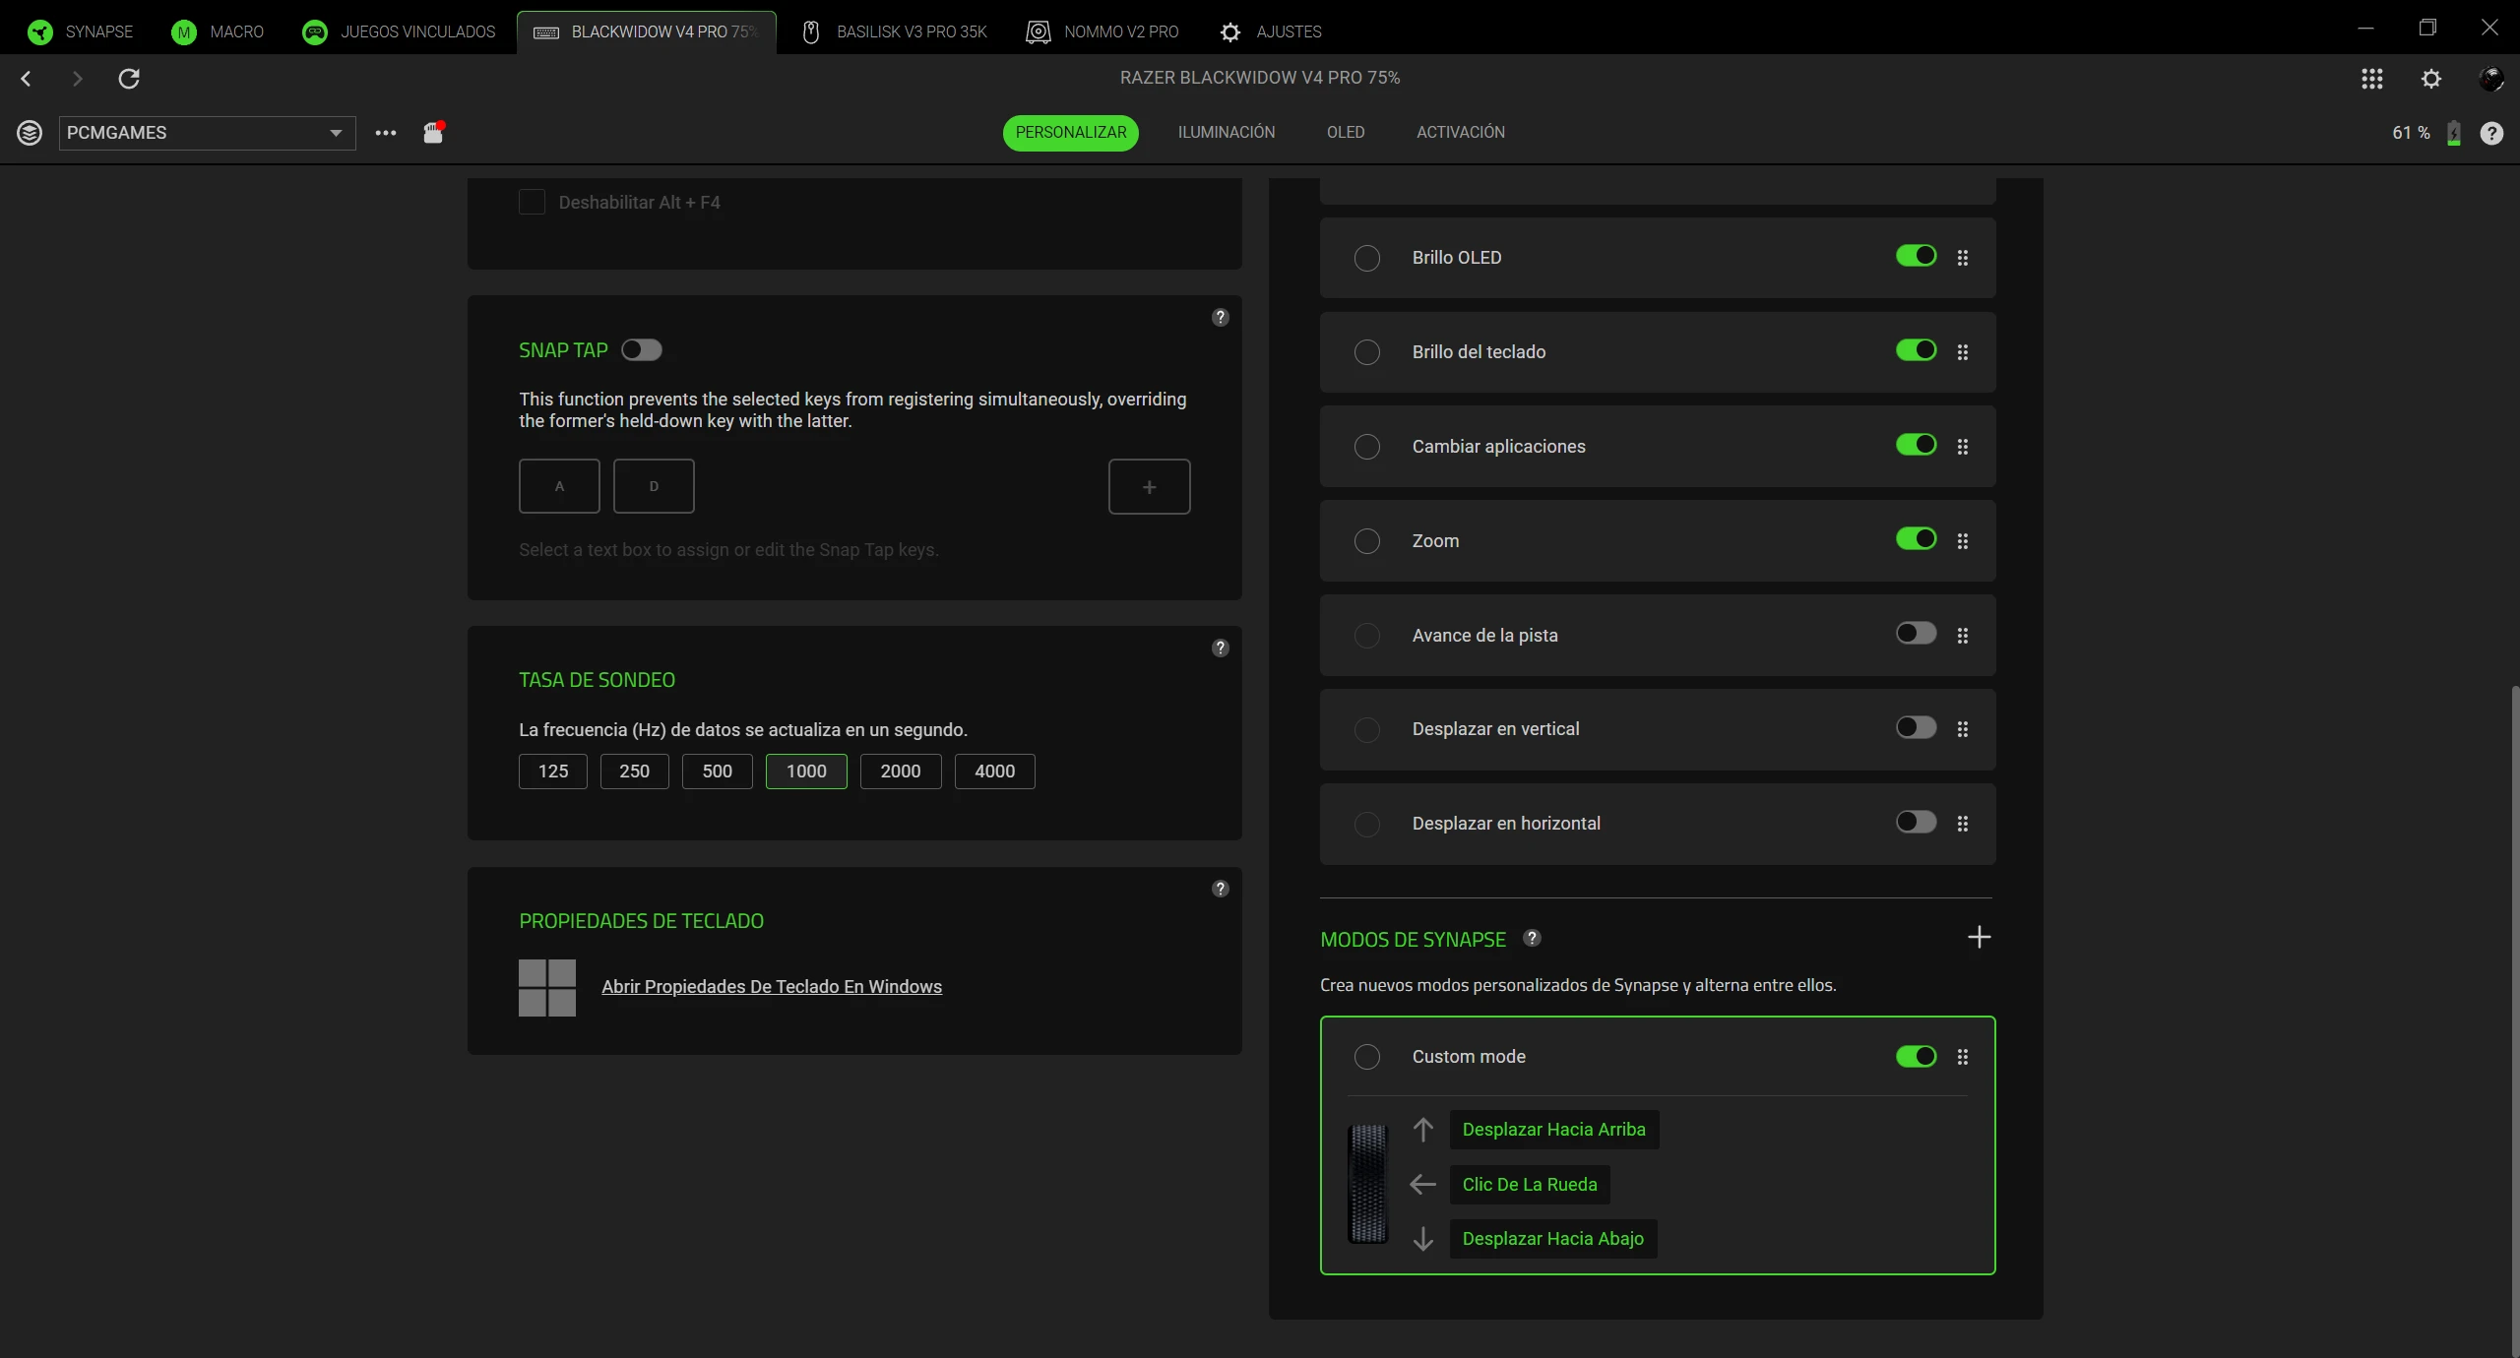
Task: Set polling rate to 2000 Hz
Action: 901,772
